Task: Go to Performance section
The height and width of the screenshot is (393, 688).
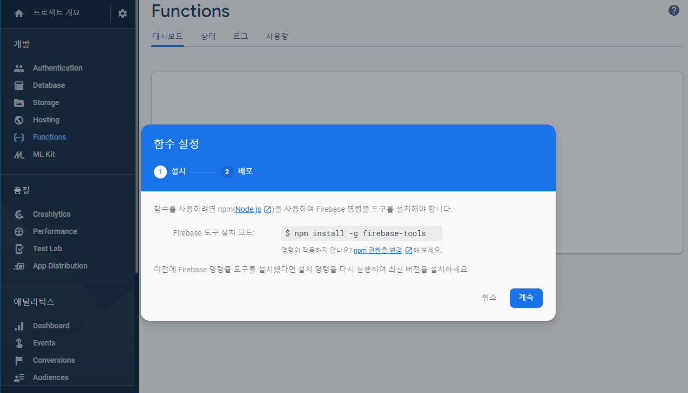Action: pyautogui.click(x=55, y=231)
